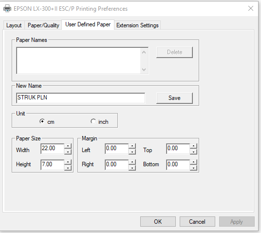Viewport: 261px width, 233px height.
Task: Click inside the Paper Names list box
Action: (78, 60)
